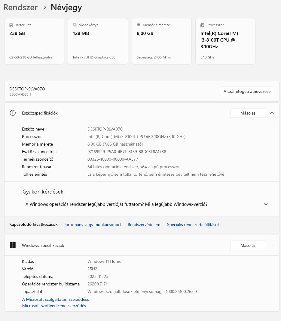Click the Windows logo beside Windows-specifikációk
This screenshot has height=321, width=281.
click(13, 245)
